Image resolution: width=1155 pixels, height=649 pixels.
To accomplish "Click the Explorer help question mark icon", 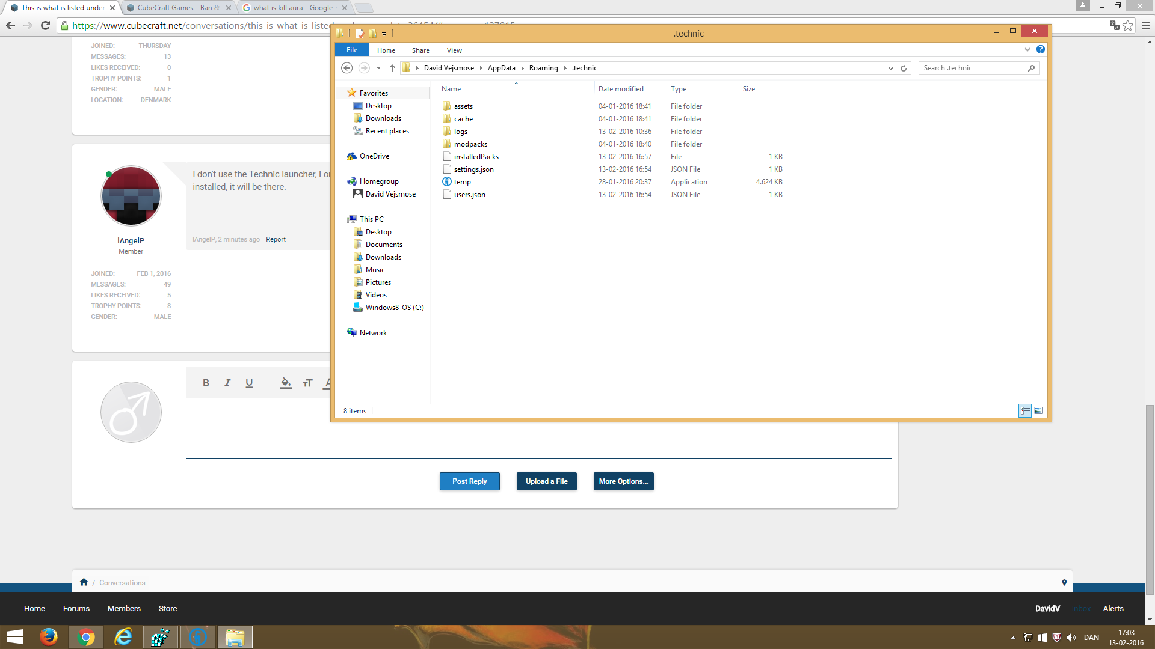I will 1041,50.
